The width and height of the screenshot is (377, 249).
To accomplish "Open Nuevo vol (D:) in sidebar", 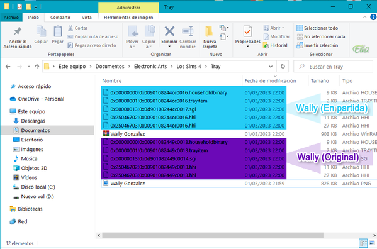I will tap(33, 197).
